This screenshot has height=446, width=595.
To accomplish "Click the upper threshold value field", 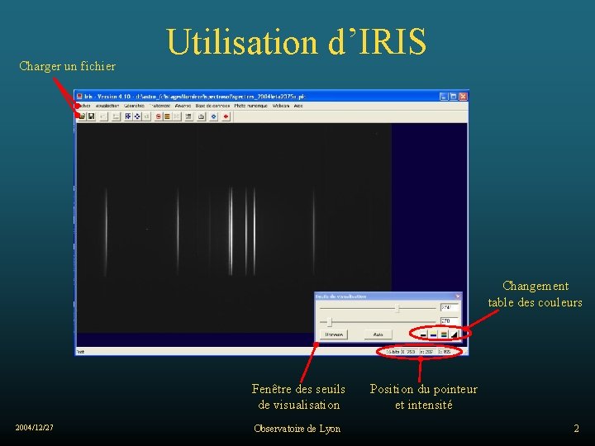I will tap(450, 307).
